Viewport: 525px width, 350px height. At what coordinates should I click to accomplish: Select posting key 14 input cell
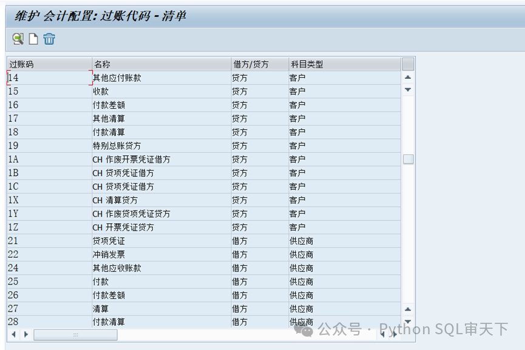(x=49, y=78)
